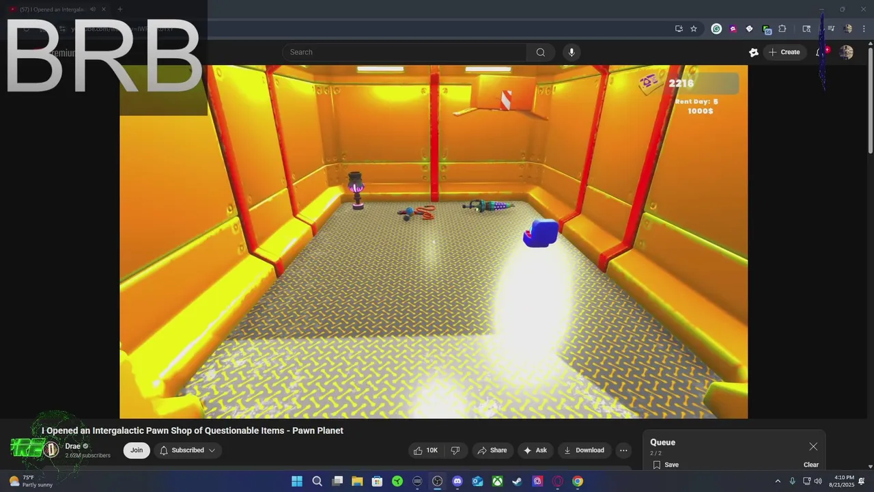The image size is (874, 492).
Task: Open Windows Start menu
Action: pos(297,481)
